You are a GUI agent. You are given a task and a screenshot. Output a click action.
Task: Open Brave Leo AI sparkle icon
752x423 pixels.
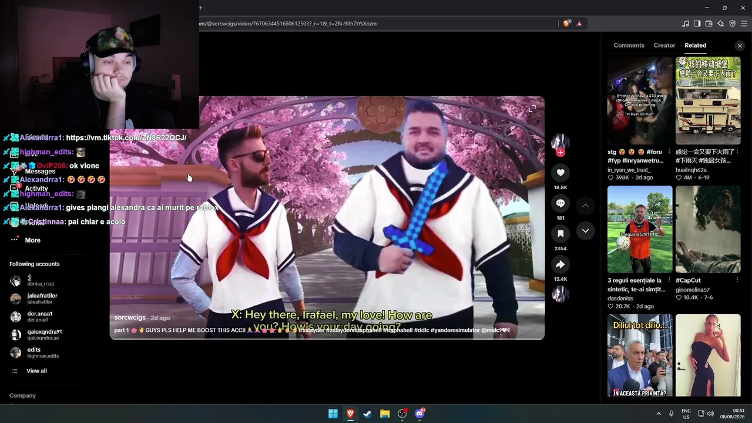click(x=720, y=23)
